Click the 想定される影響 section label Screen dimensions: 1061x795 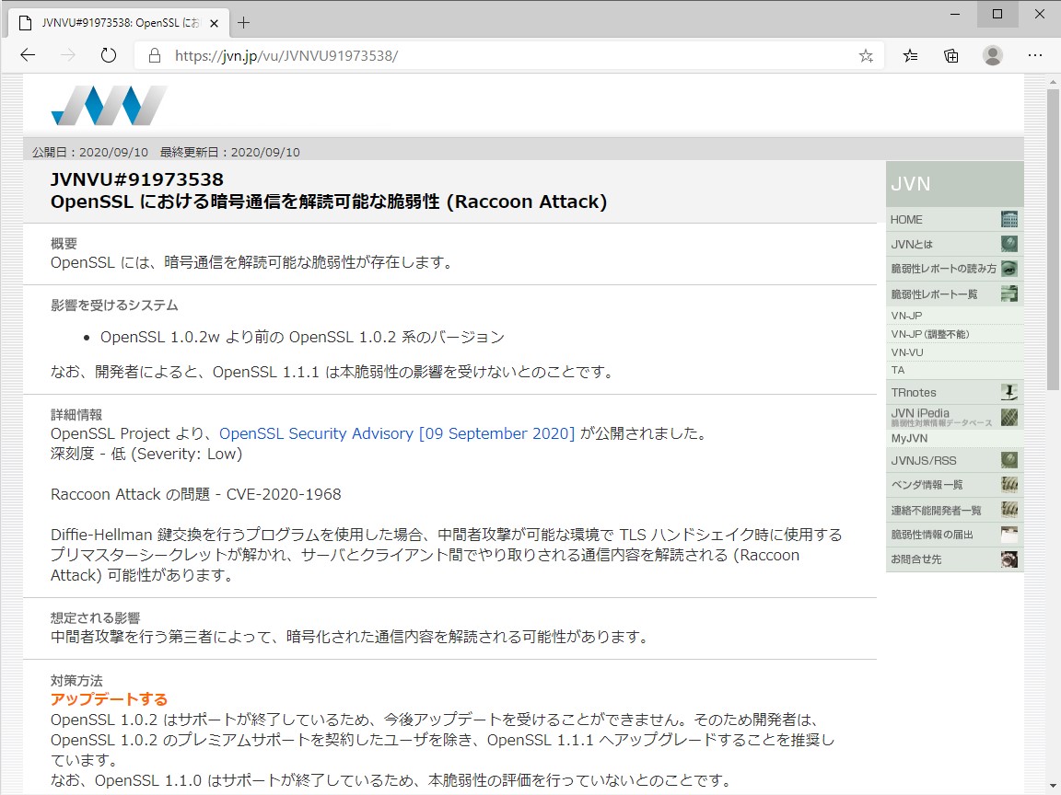(96, 618)
